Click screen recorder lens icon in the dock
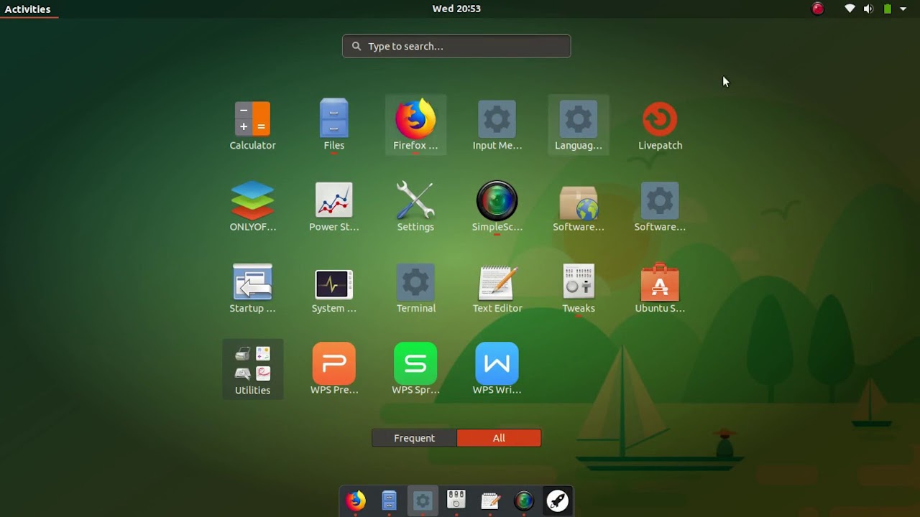The width and height of the screenshot is (920, 517). pyautogui.click(x=524, y=500)
